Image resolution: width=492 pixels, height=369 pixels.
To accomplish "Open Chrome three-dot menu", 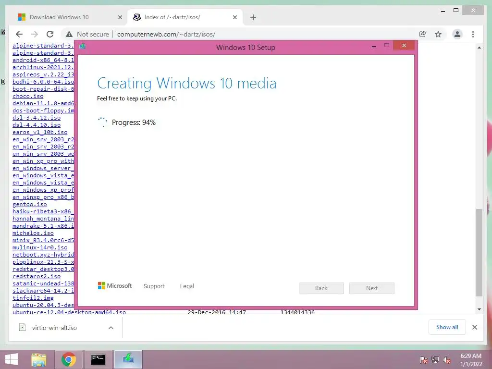I will point(473,34).
